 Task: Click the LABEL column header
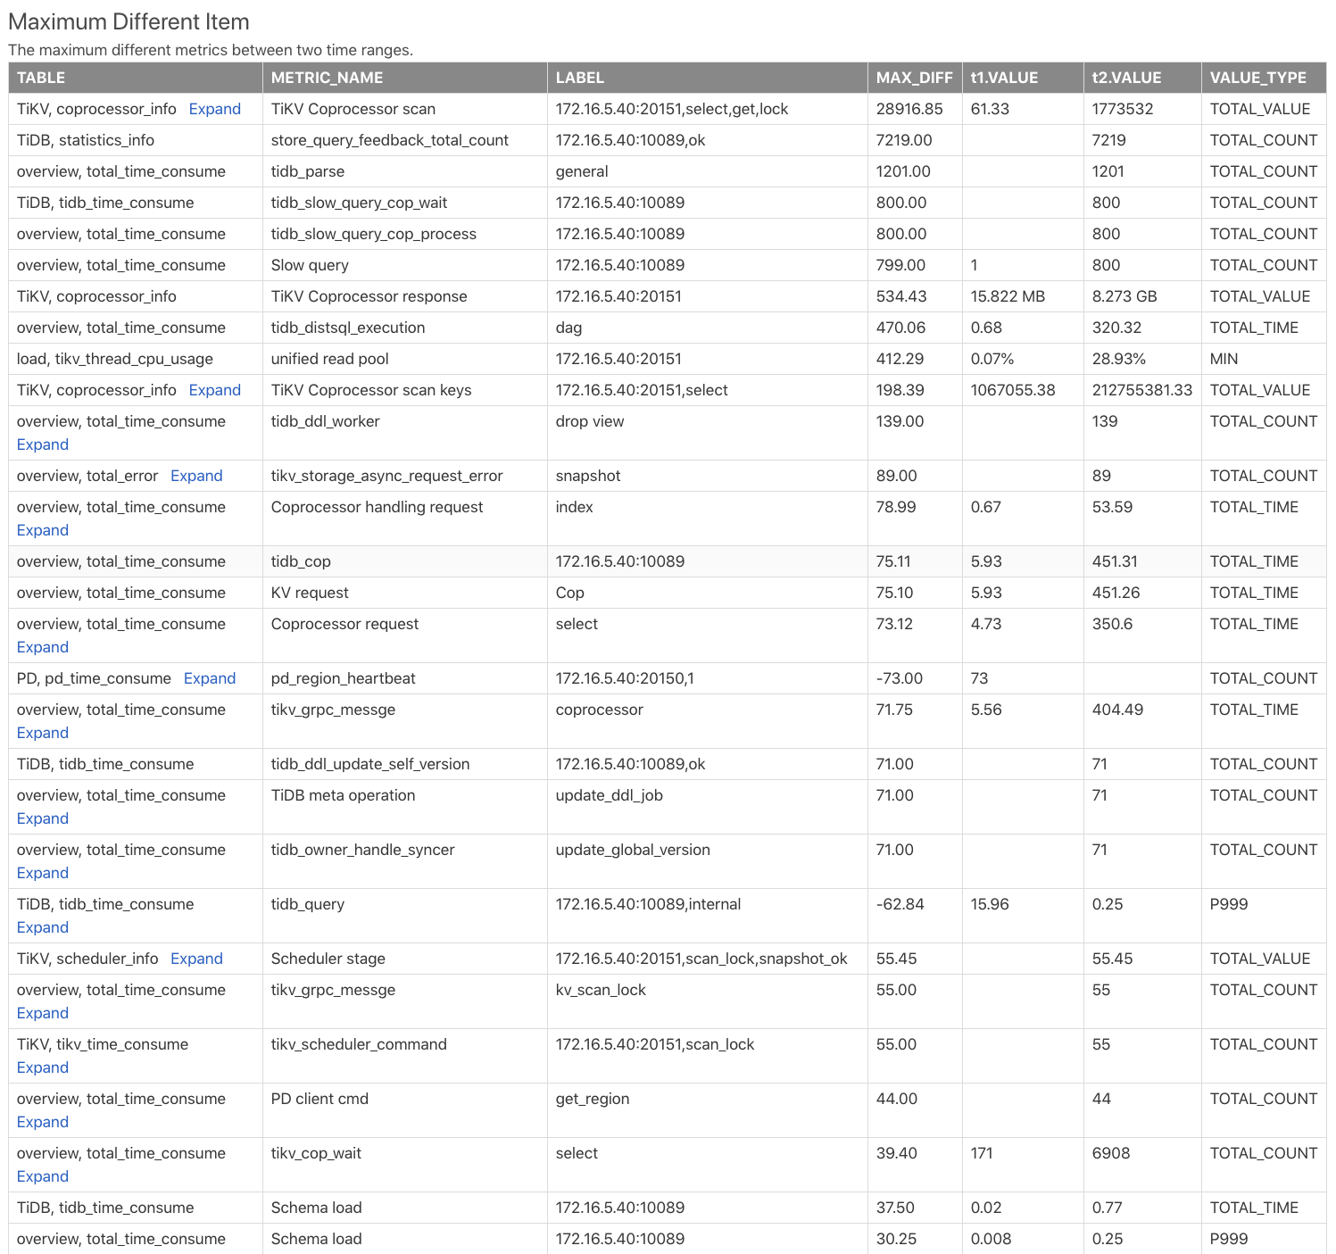pyautogui.click(x=580, y=78)
